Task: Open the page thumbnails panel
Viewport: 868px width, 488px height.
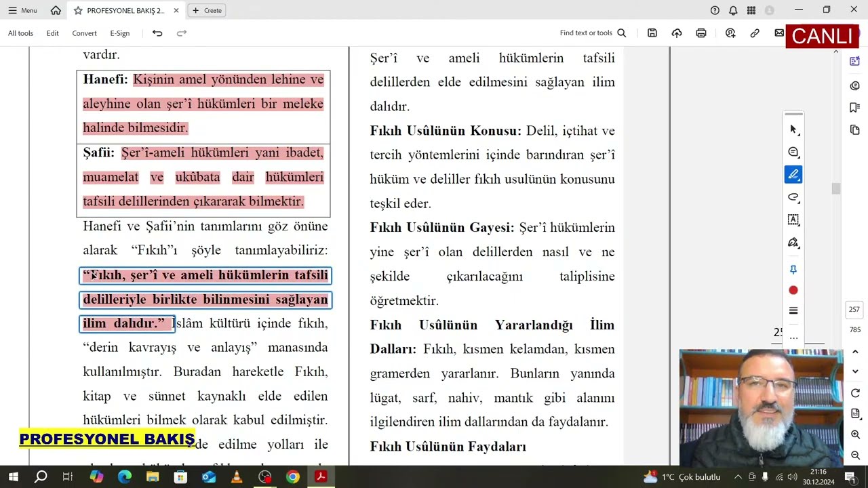Action: coord(855,130)
